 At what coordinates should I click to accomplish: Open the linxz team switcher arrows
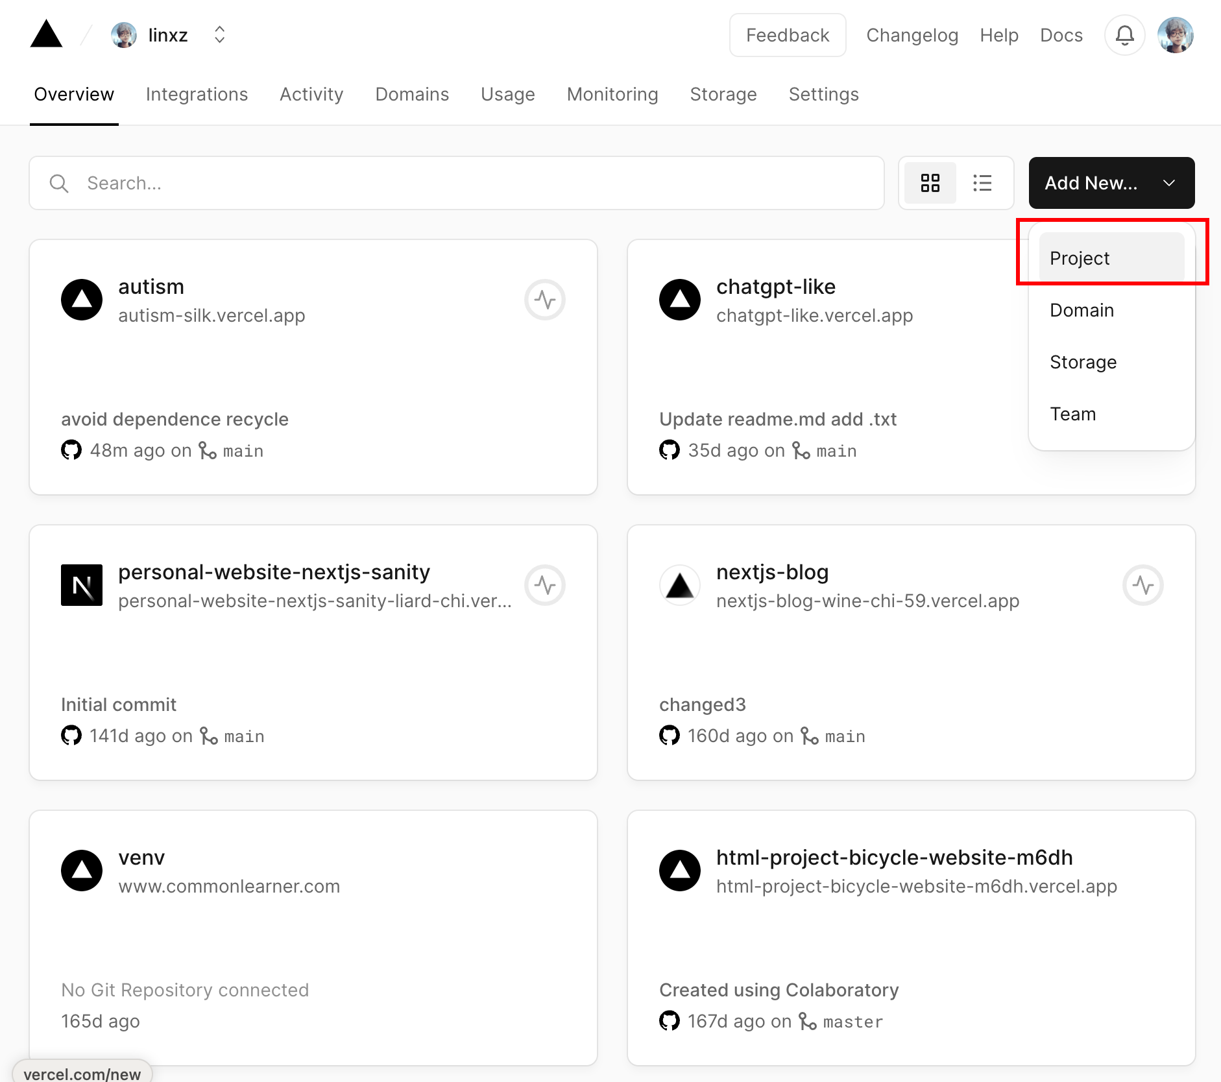[219, 35]
